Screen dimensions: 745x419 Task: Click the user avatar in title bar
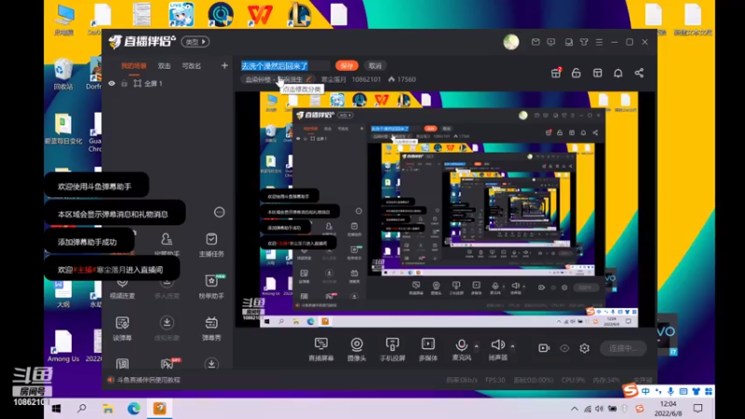511,42
